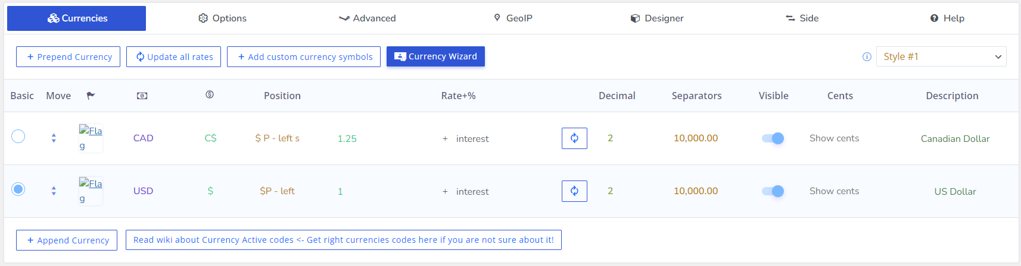Image resolution: width=1021 pixels, height=266 pixels.
Task: Toggle USD currency visibility switch
Action: pyautogui.click(x=773, y=191)
